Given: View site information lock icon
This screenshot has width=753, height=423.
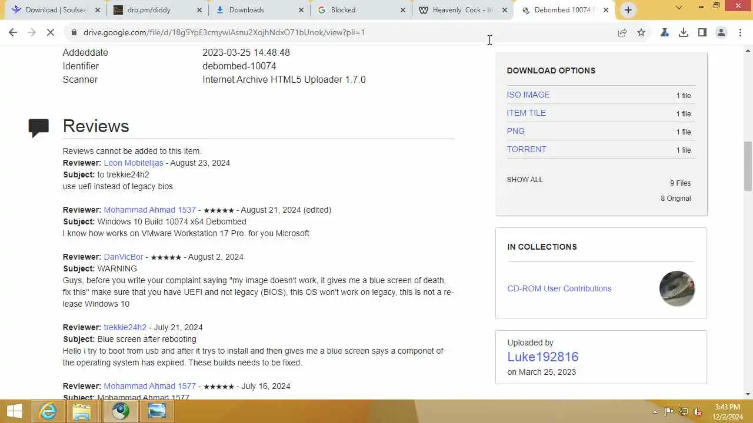Looking at the screenshot, I should point(74,32).
